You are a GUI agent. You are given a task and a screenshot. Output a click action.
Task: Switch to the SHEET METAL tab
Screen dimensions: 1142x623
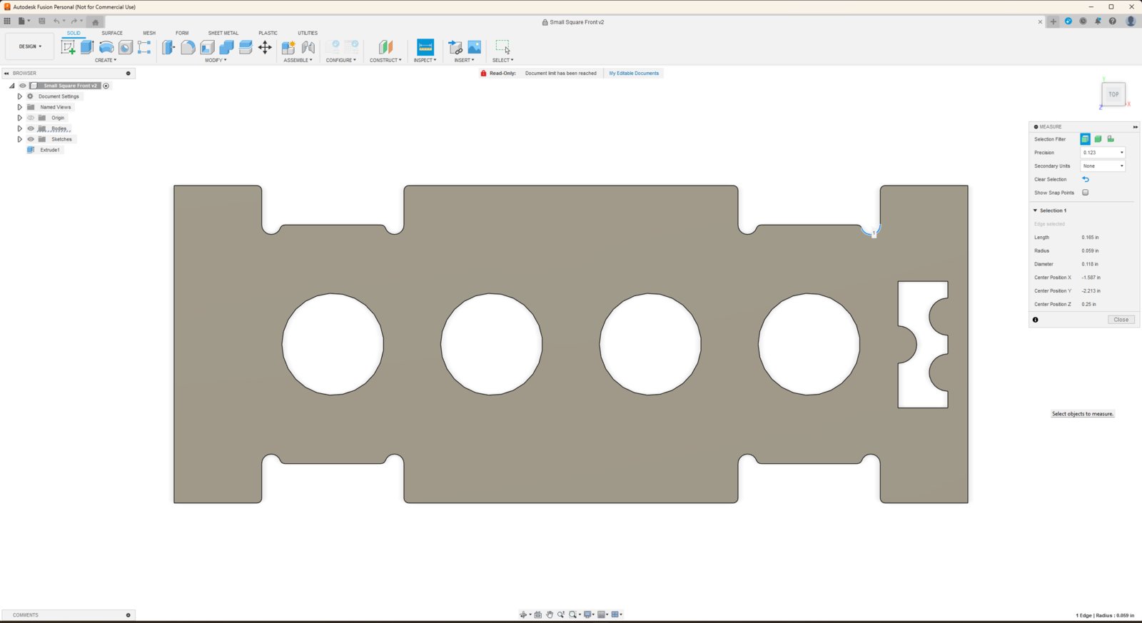223,33
